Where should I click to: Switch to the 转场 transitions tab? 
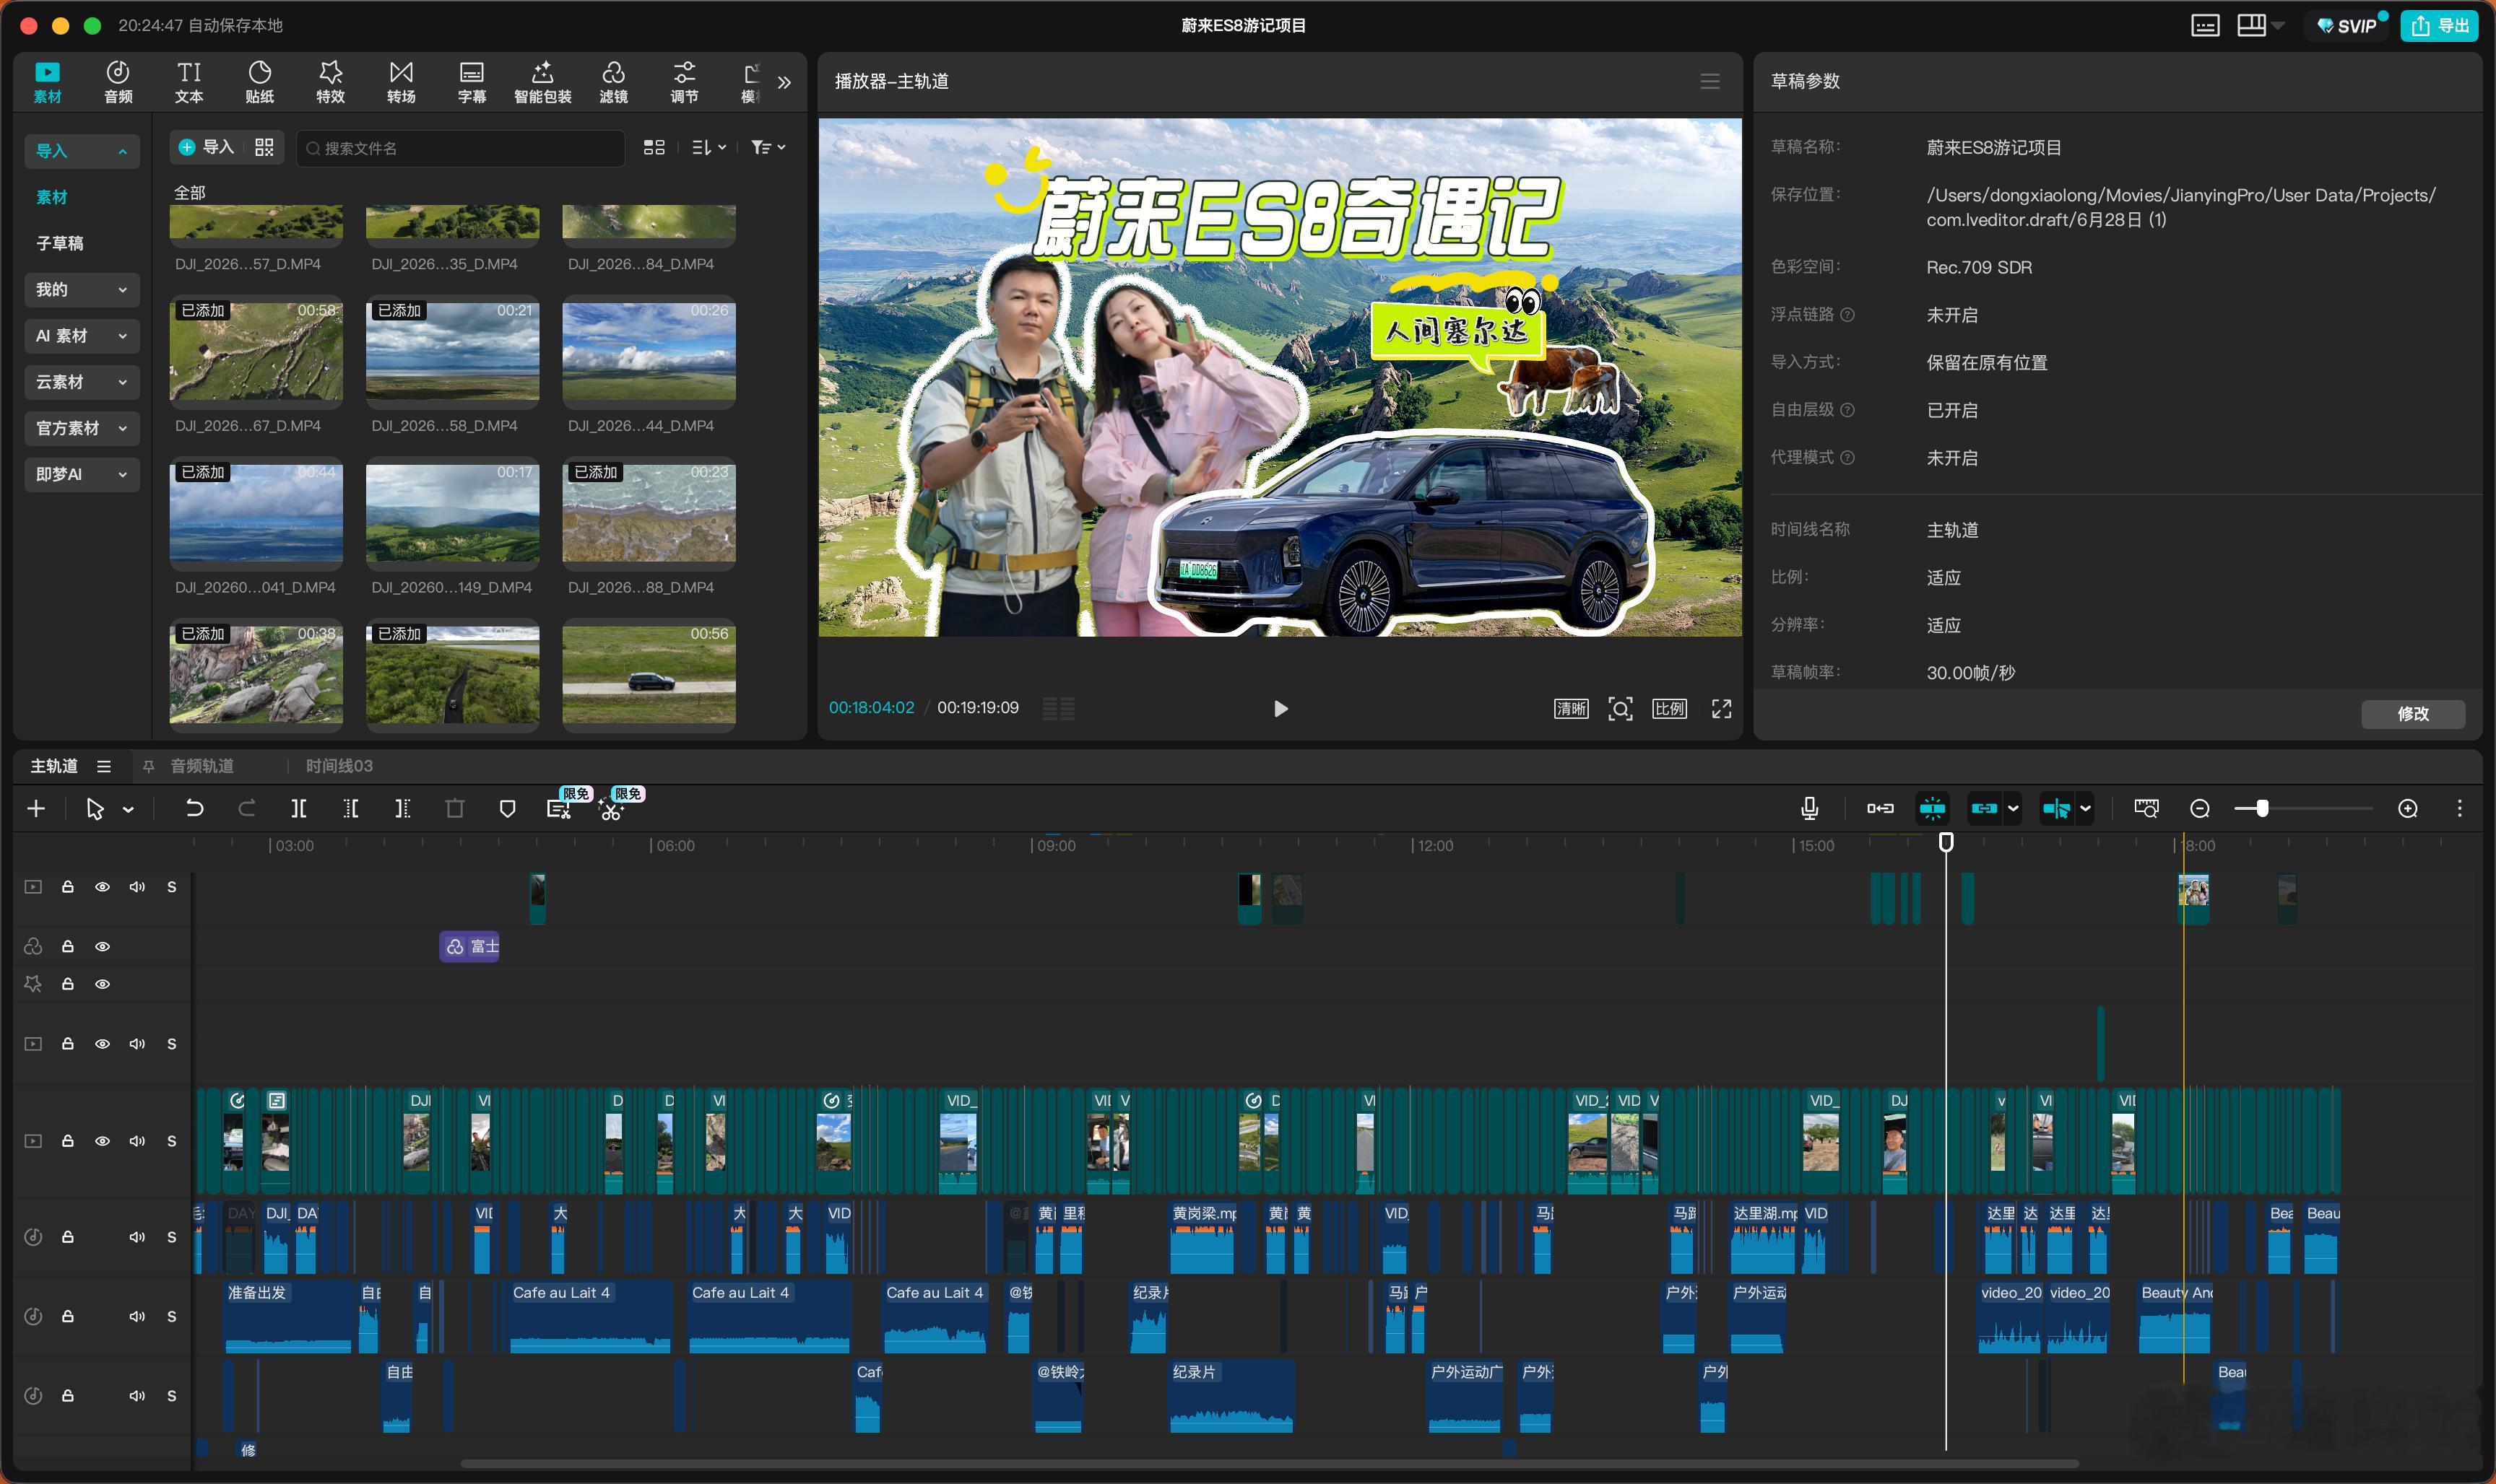point(401,82)
